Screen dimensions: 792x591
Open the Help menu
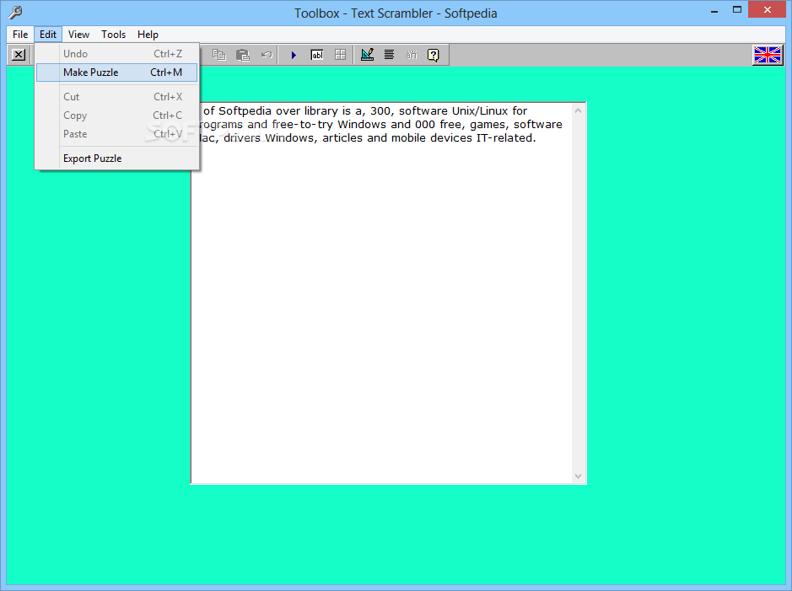148,35
